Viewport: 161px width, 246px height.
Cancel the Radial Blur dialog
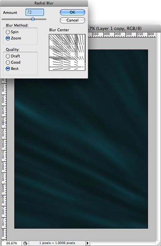(x=72, y=20)
